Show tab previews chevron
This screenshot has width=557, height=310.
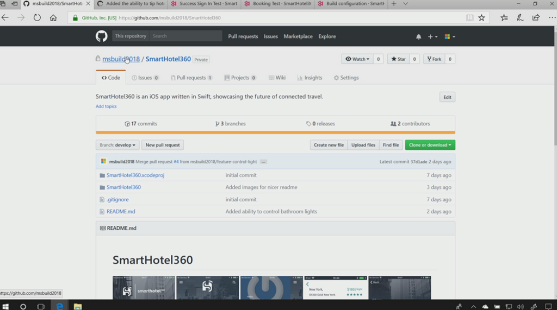tap(405, 4)
